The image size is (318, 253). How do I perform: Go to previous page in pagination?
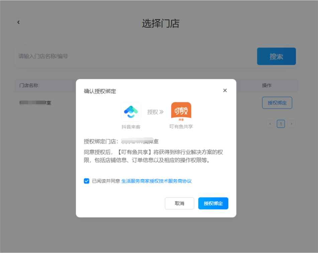(x=270, y=124)
